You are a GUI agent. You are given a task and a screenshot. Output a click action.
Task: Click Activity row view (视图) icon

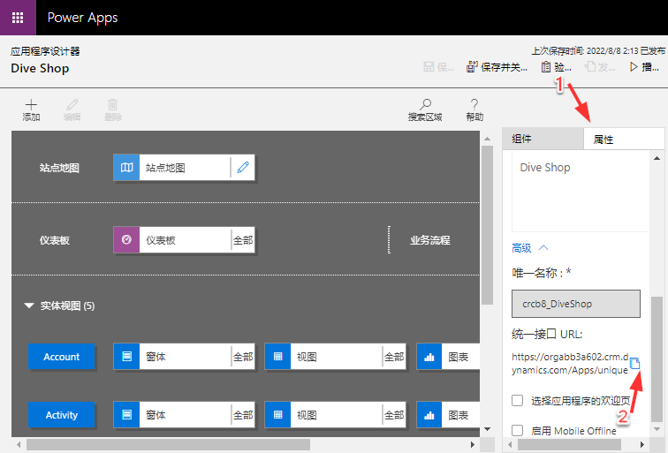(277, 415)
